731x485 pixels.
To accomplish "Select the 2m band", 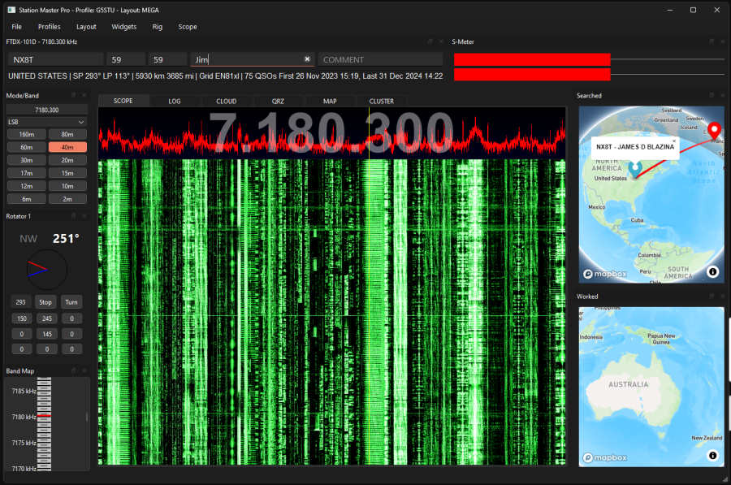I will click(x=67, y=199).
